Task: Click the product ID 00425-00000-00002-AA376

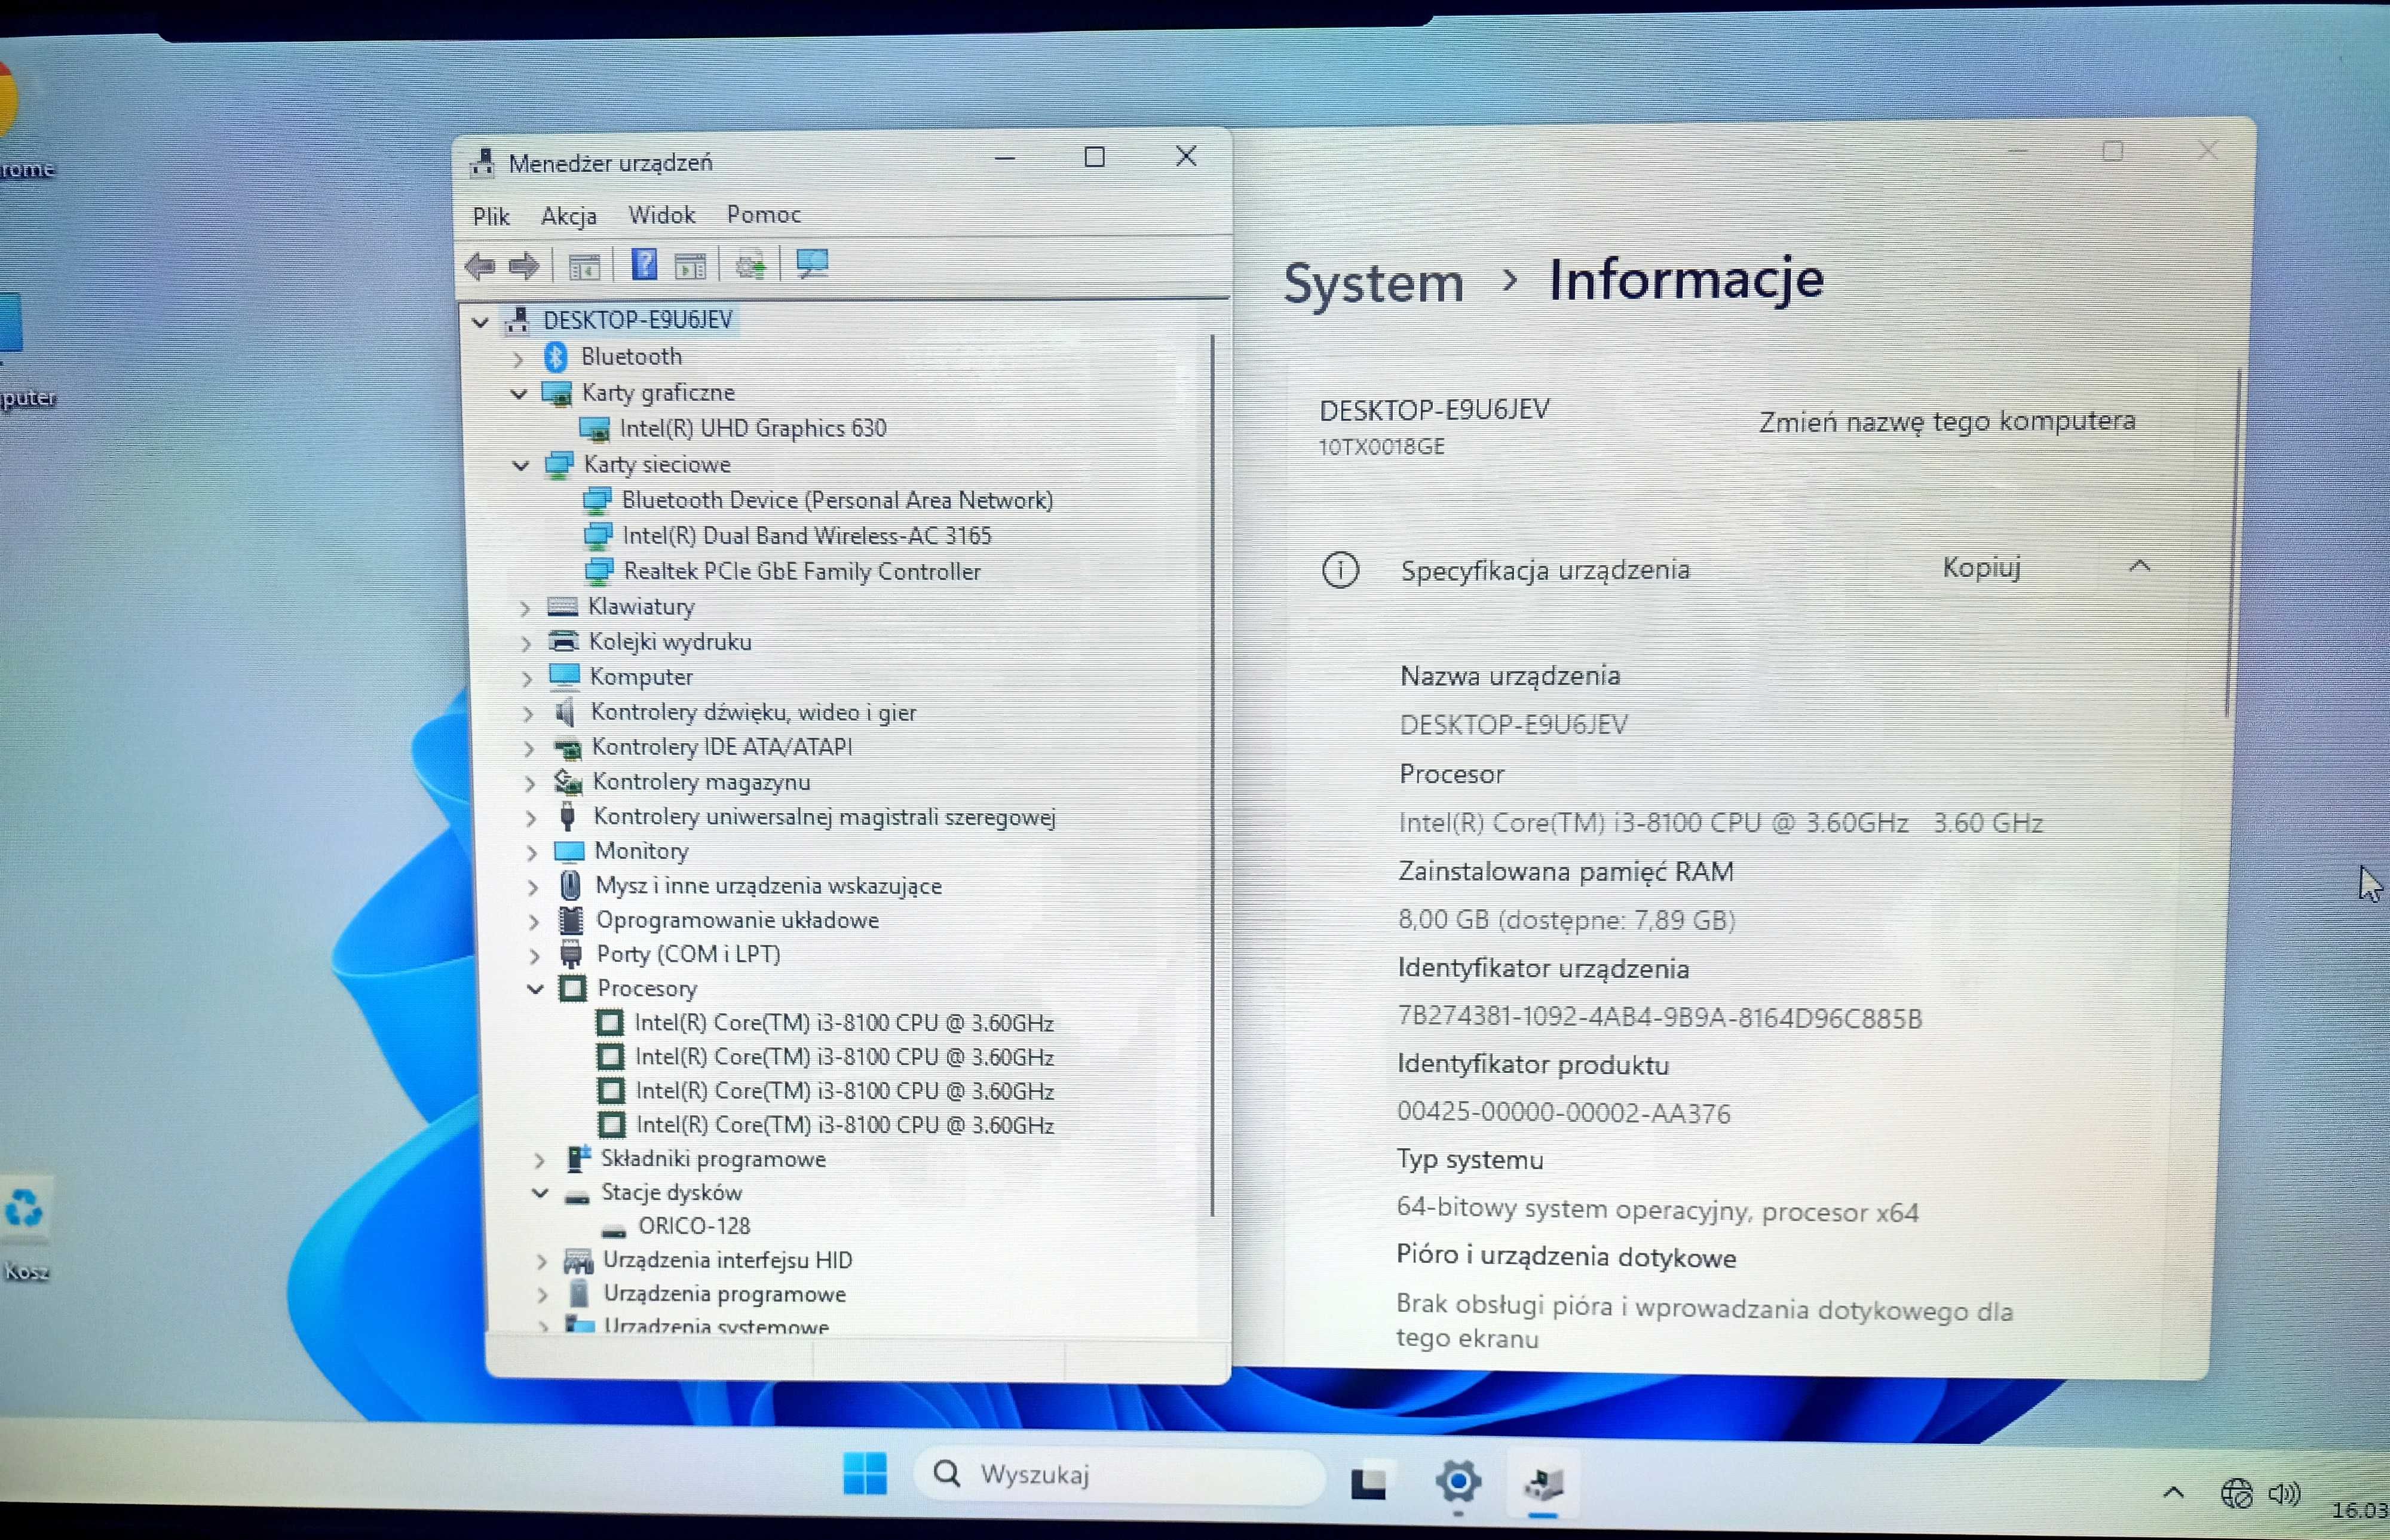Action: click(1563, 1113)
